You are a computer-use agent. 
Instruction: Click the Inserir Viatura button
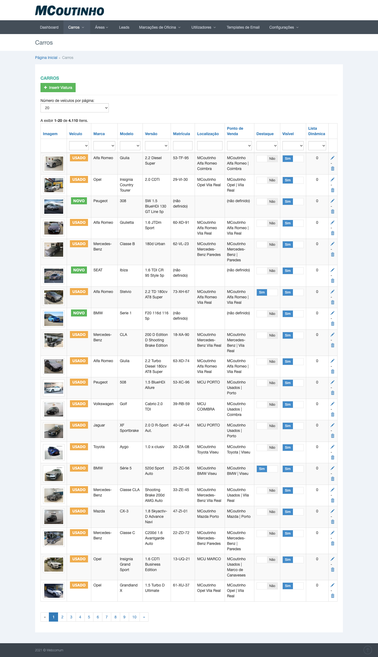[58, 88]
